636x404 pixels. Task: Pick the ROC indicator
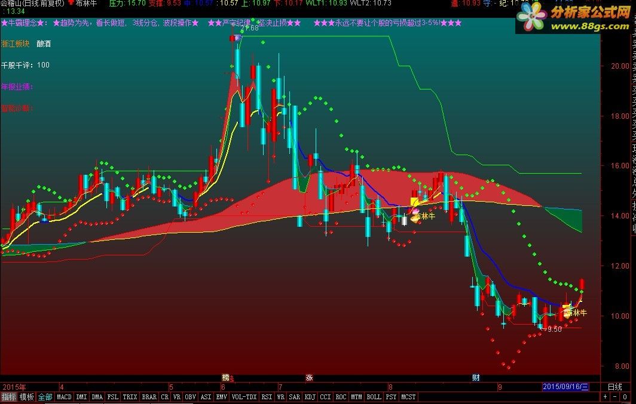pyautogui.click(x=341, y=397)
